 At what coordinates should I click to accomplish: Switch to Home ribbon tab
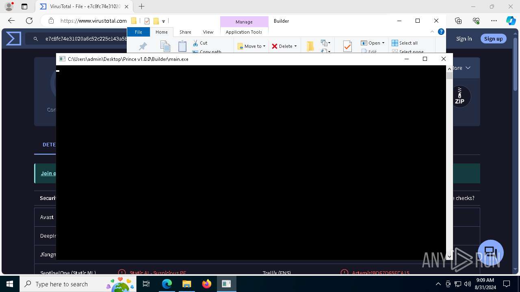[161, 32]
